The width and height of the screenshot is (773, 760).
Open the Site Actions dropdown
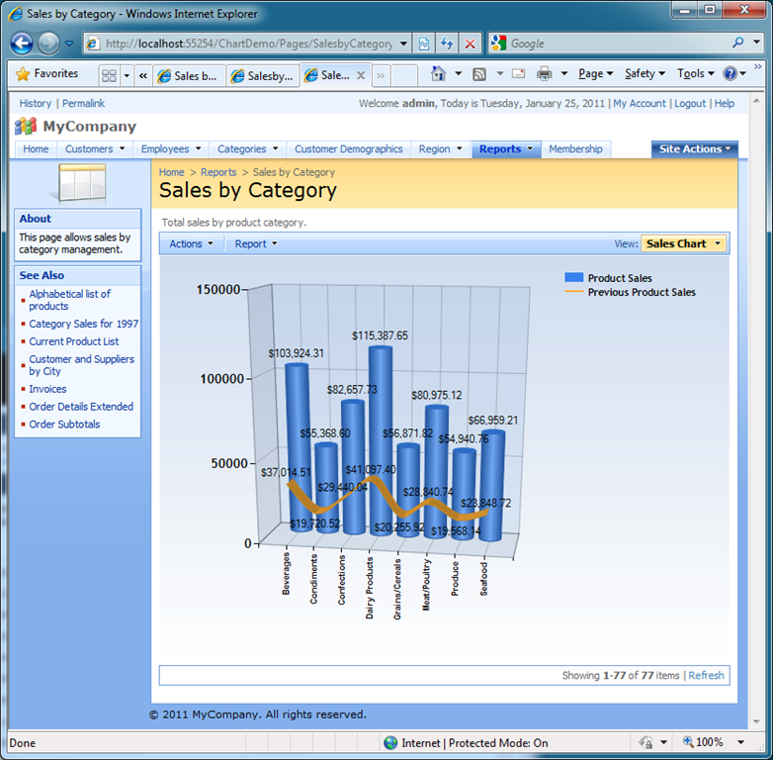click(695, 149)
